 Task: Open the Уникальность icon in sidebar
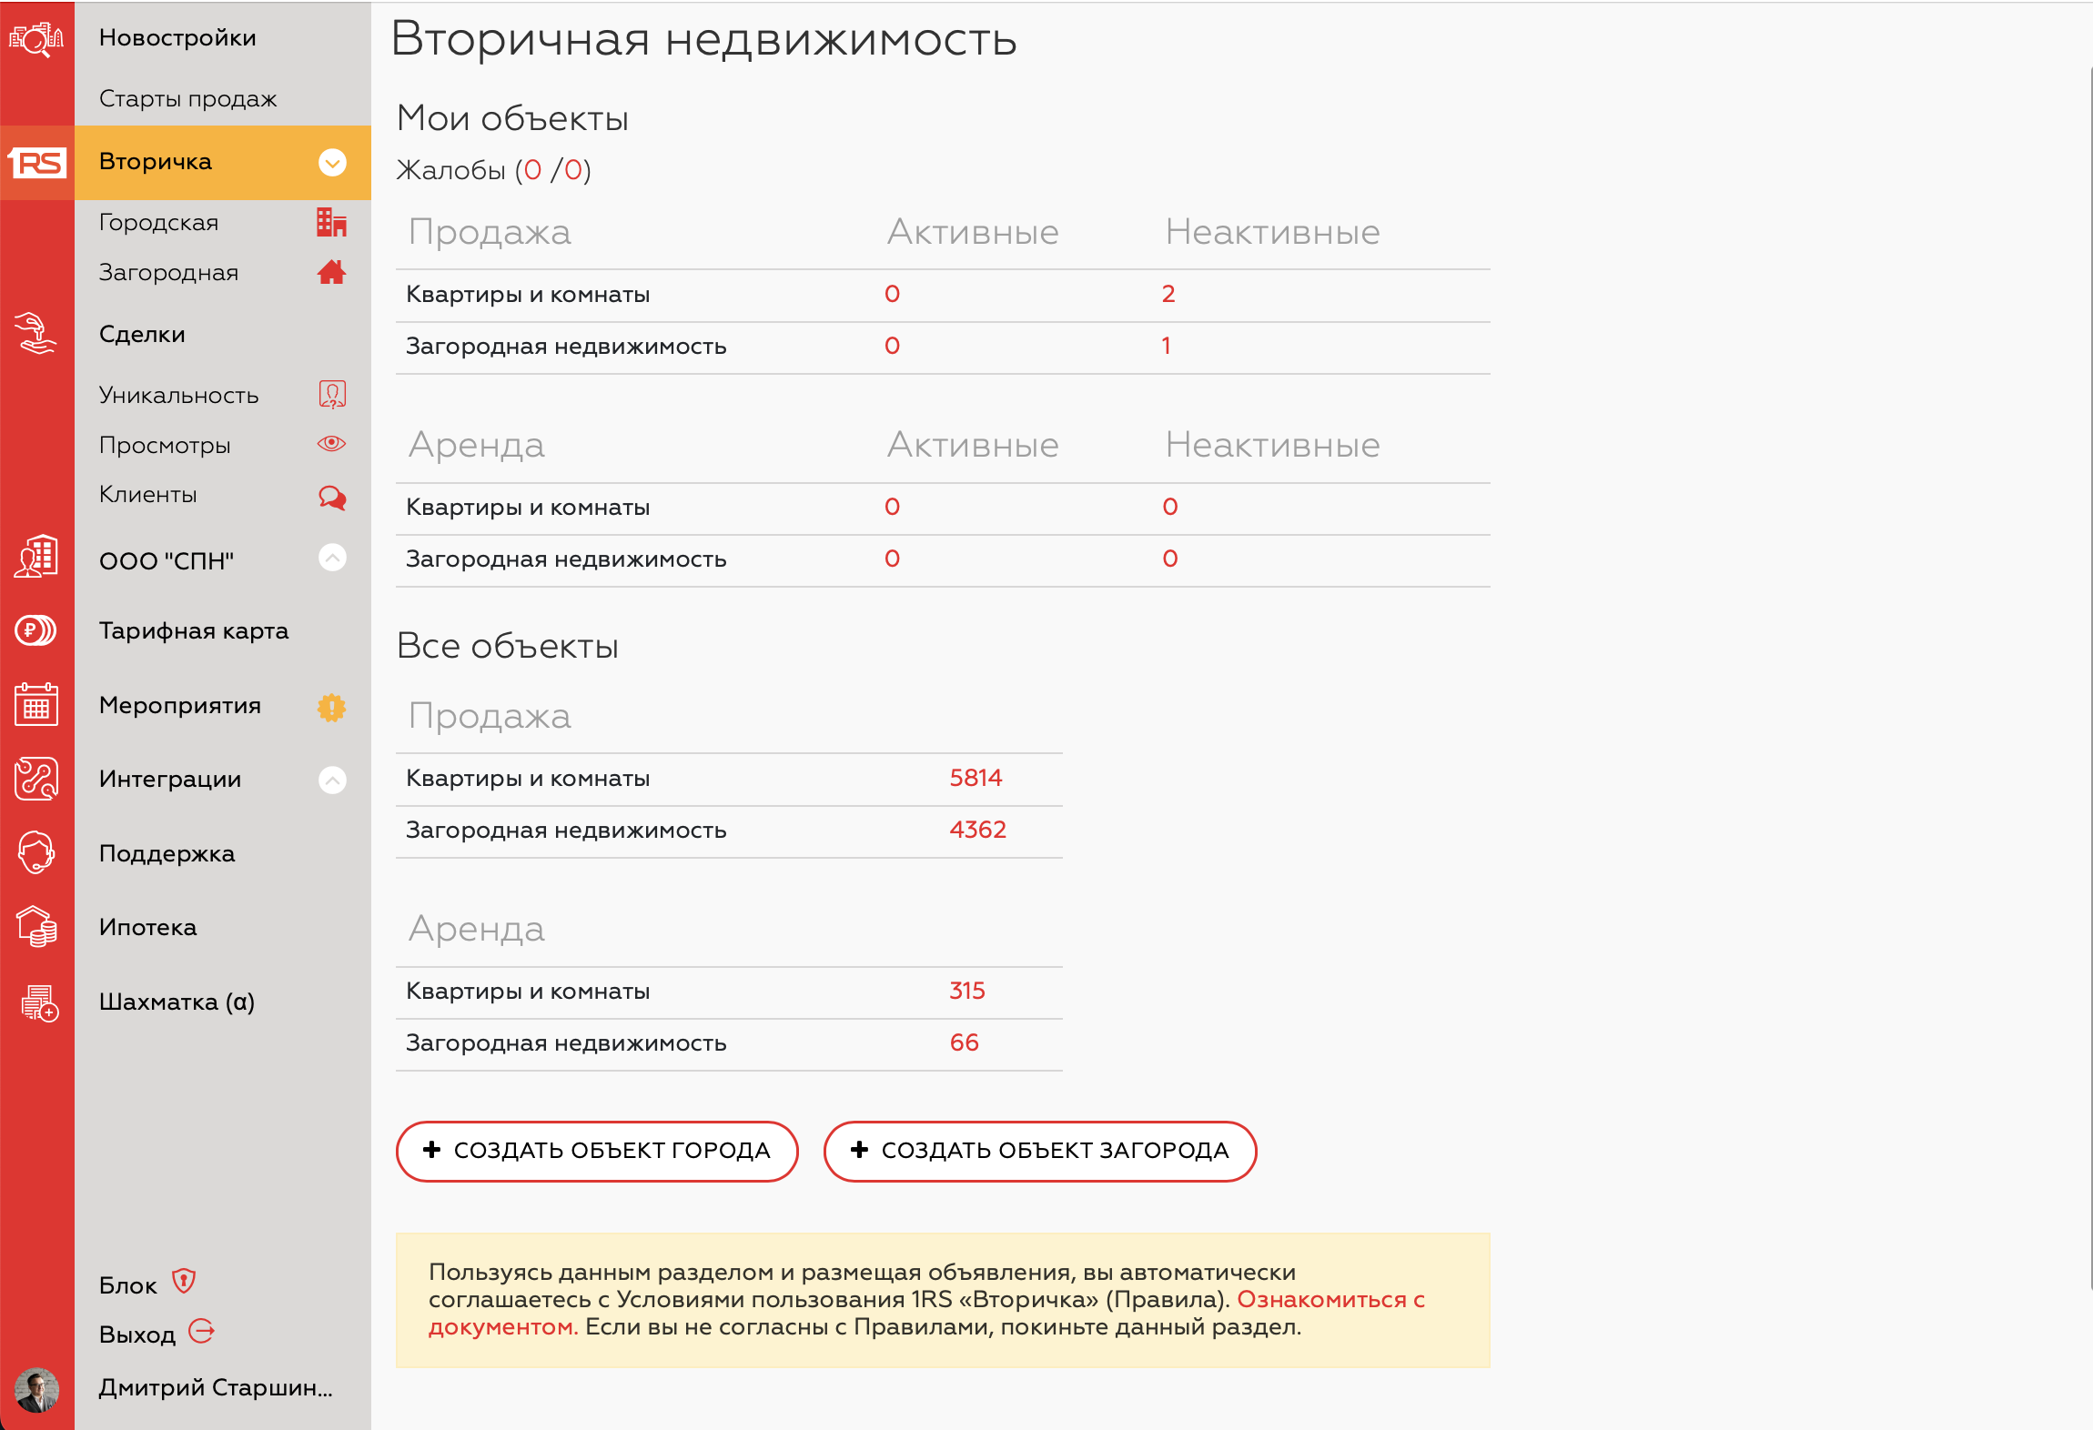332,395
